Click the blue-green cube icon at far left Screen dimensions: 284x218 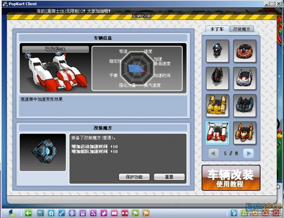pos(12,213)
